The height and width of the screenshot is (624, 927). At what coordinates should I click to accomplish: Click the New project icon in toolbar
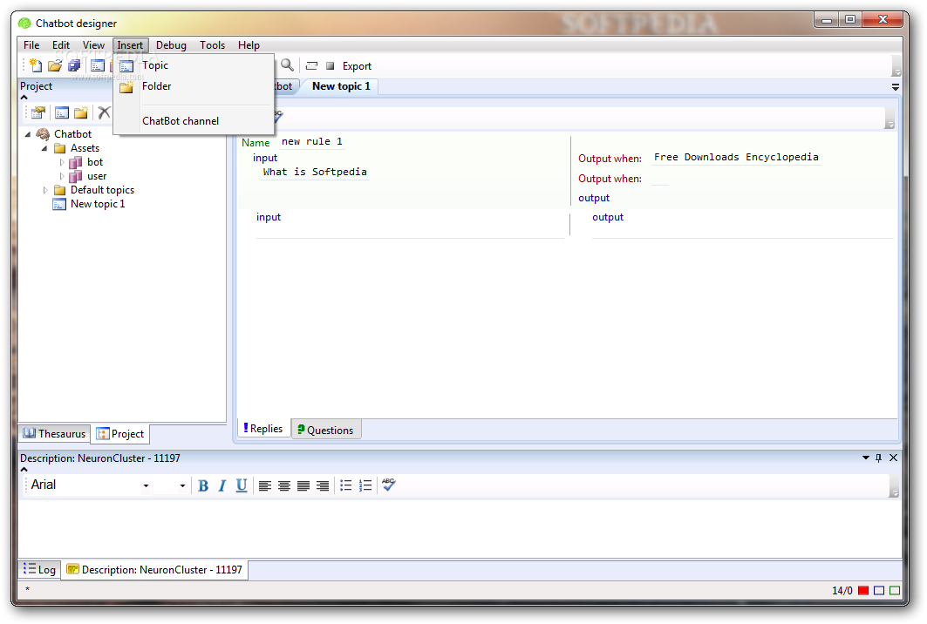coord(36,65)
